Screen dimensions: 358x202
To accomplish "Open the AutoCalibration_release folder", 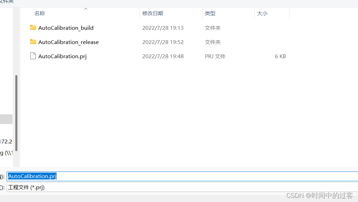I will pyautogui.click(x=69, y=42).
